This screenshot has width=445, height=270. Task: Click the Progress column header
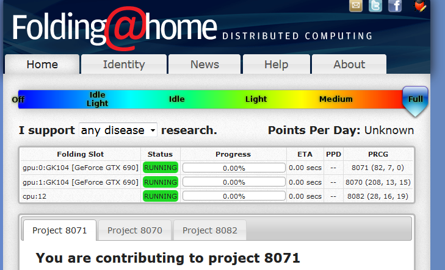coord(233,154)
